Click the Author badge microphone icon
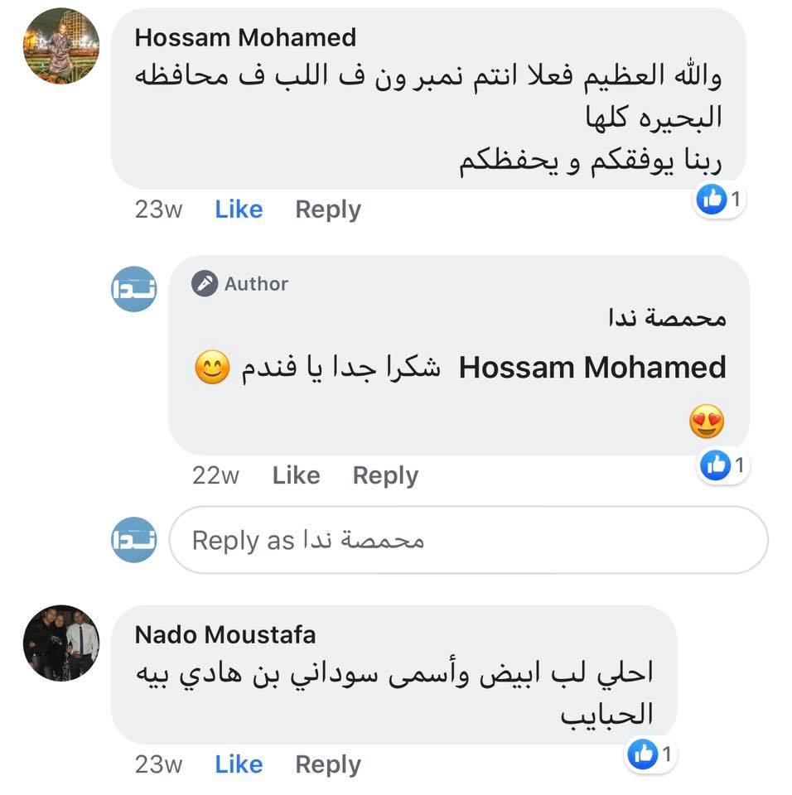792x795 pixels. click(205, 283)
